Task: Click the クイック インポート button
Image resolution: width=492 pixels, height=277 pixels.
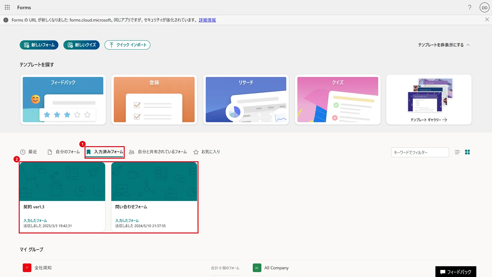Action: click(127, 45)
